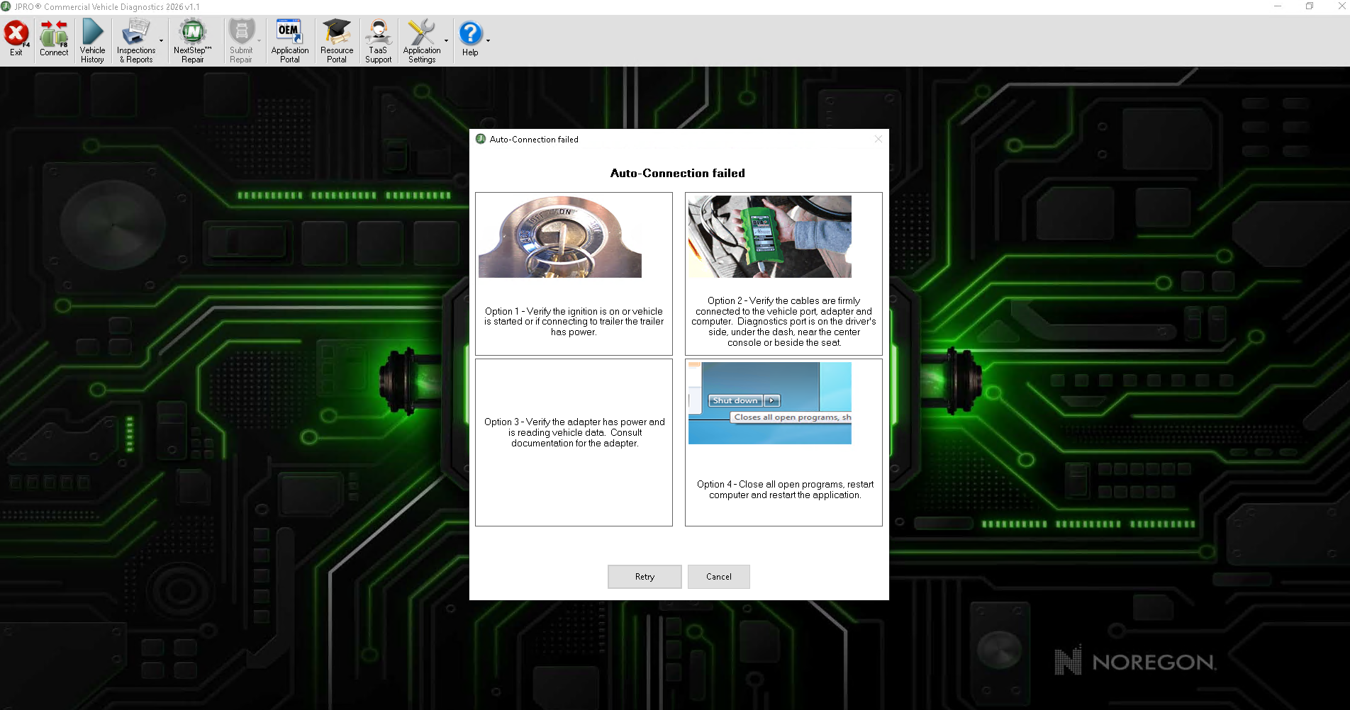This screenshot has height=710, width=1350.
Task: Minimize the JPRO window
Action: 1278,6
